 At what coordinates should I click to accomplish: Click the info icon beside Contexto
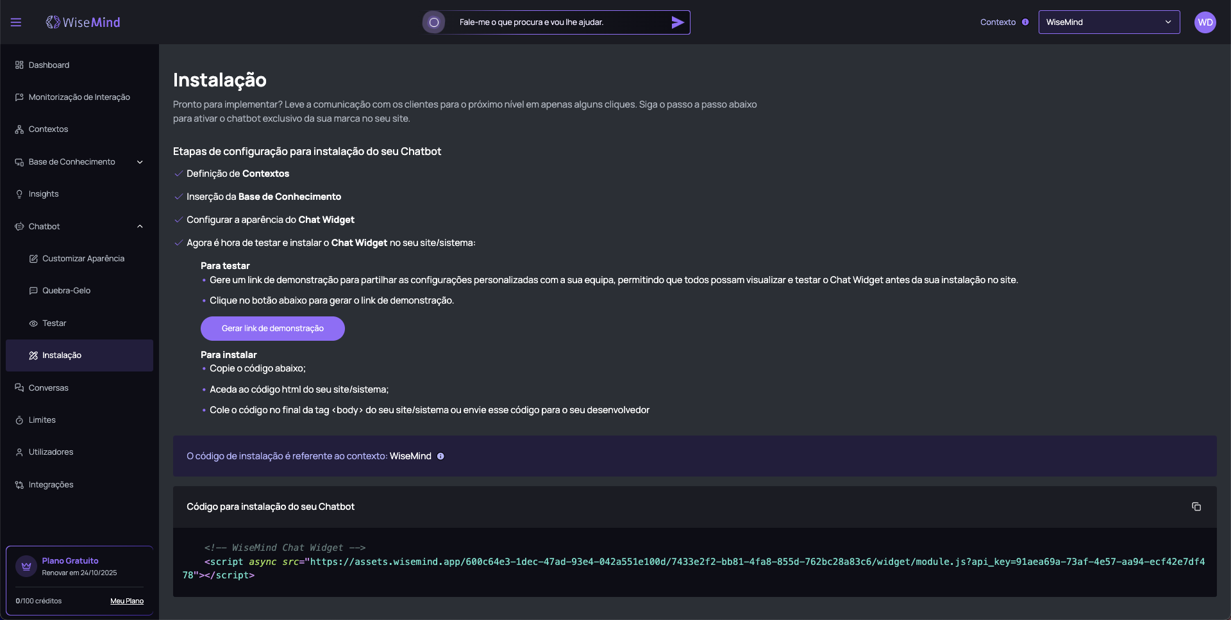coord(1025,22)
